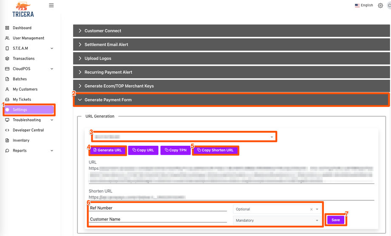
Task: Click the Settings gear icon in sidebar
Action: 7,110
